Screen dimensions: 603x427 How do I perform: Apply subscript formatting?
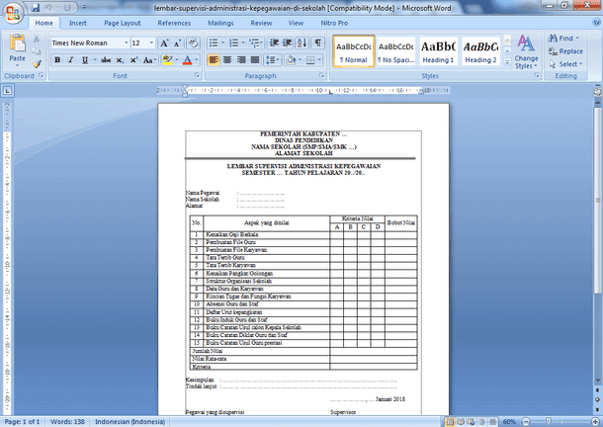coord(120,60)
